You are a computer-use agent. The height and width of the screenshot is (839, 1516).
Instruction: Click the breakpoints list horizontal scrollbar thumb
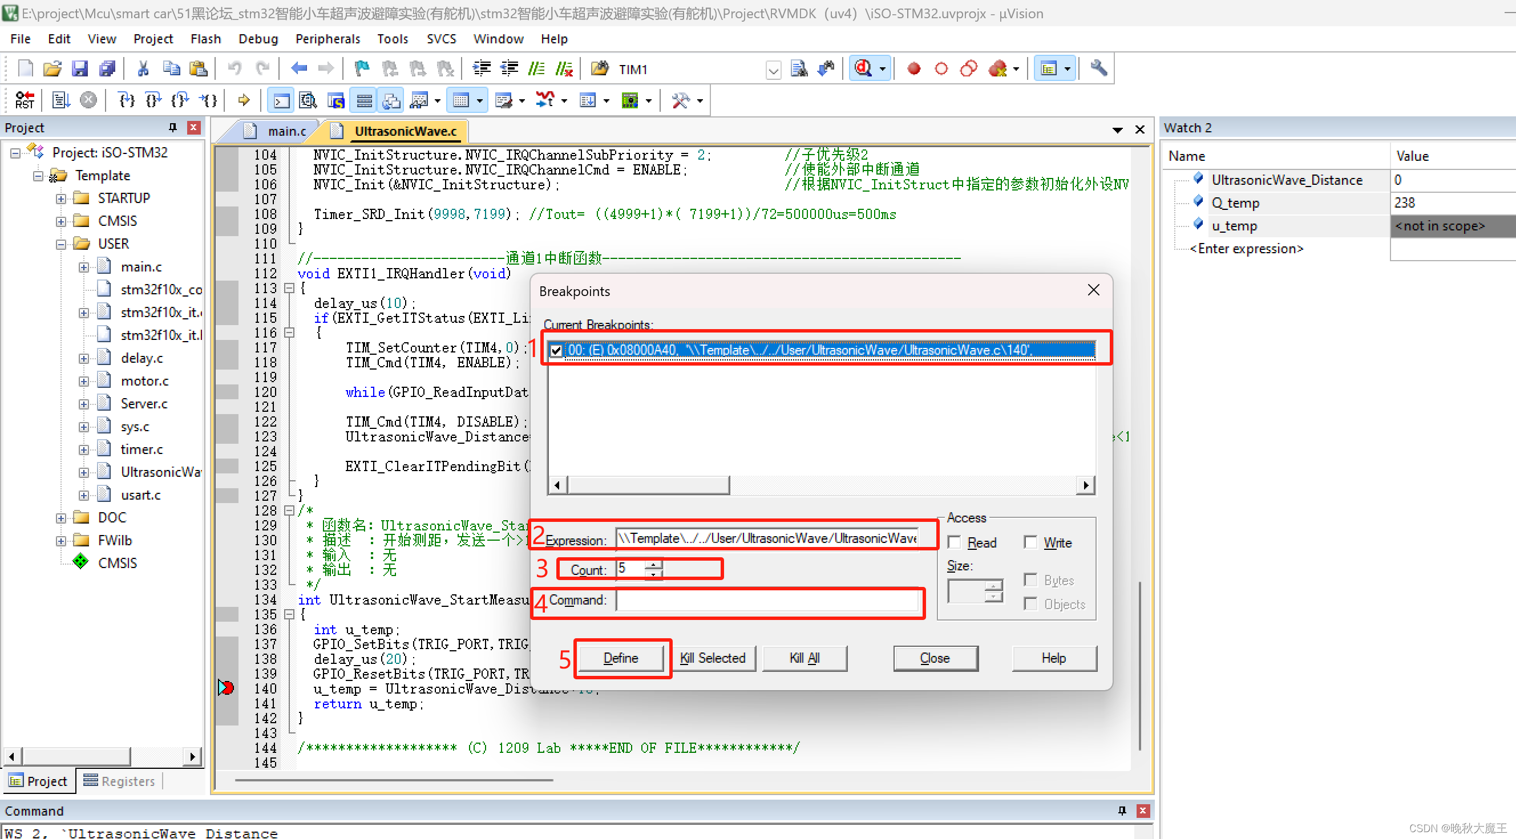click(x=649, y=485)
